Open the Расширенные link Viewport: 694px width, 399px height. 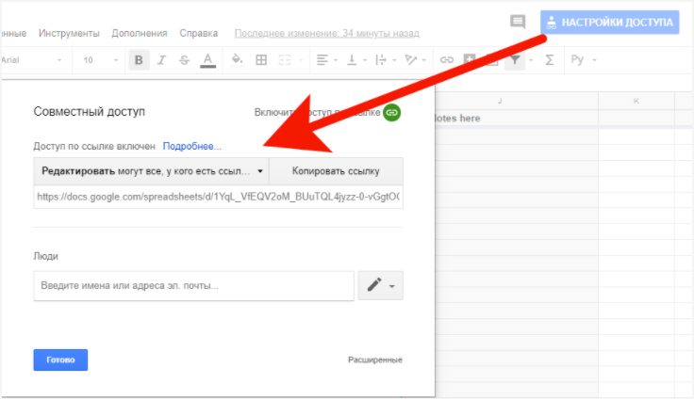point(375,359)
